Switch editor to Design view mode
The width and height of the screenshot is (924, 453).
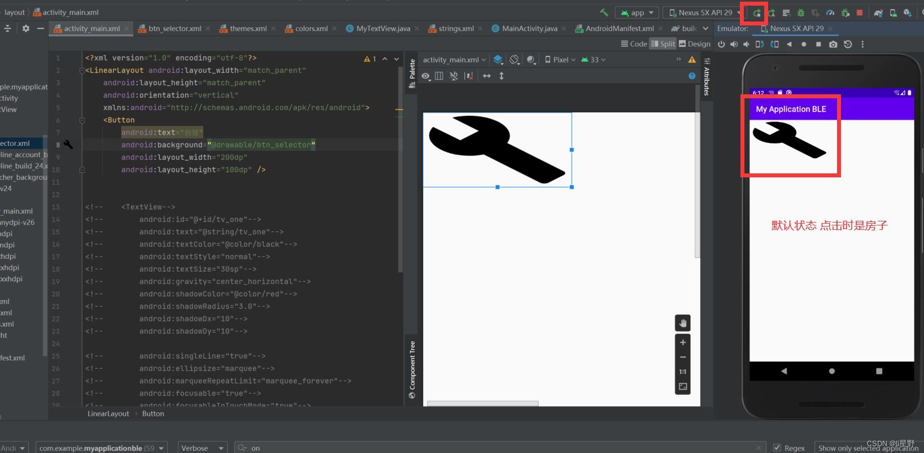coord(695,44)
